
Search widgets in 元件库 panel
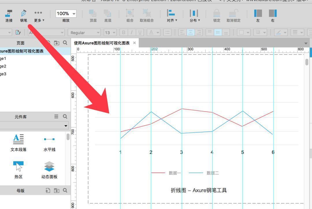(65, 116)
